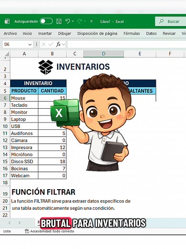Select the Audífonos product cell
Viewport: 186px width, 249px height.
(x=24, y=133)
